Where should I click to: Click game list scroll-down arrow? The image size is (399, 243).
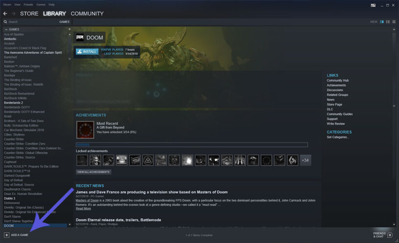click(x=70, y=224)
